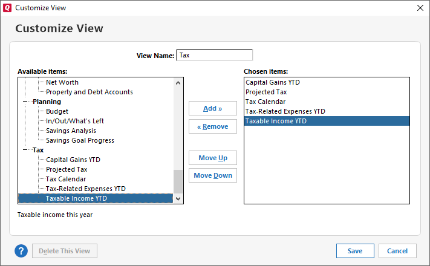Screen dimensions: 430x266
Task: Click the Move Up button
Action: [x=212, y=158]
